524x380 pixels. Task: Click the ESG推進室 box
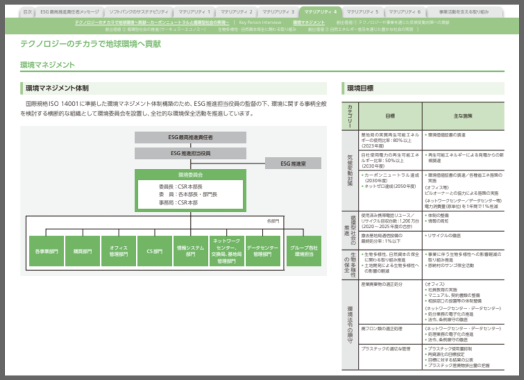click(293, 164)
